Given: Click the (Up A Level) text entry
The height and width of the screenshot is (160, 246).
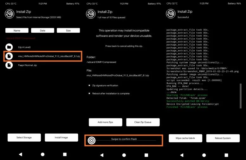Looking at the screenshot, I should click(24, 47).
